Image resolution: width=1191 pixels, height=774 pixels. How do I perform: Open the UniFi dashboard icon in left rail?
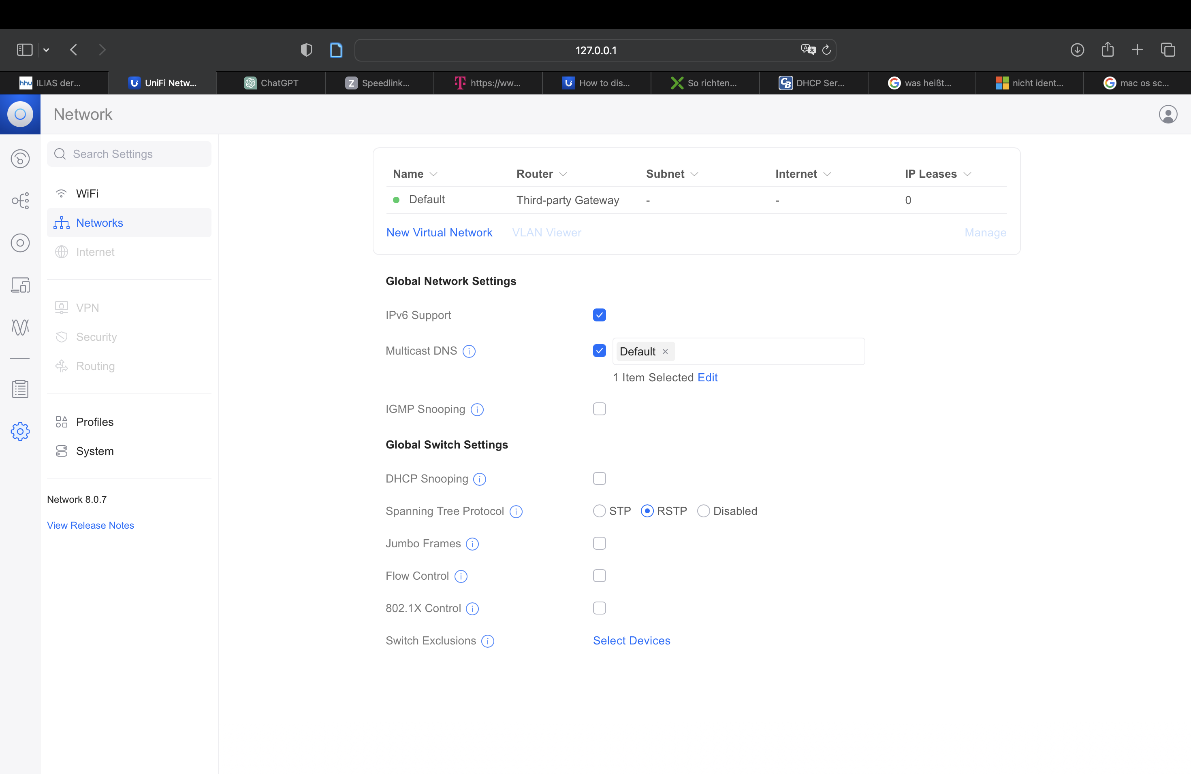20,159
